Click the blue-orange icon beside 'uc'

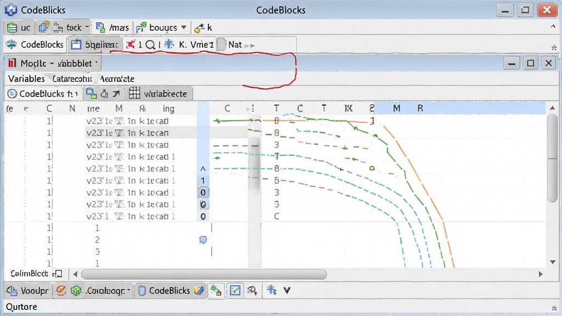point(44,27)
